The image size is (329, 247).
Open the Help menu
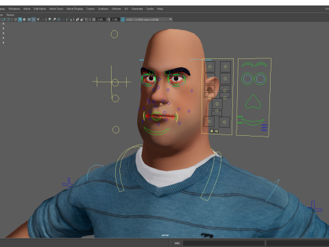click(160, 9)
